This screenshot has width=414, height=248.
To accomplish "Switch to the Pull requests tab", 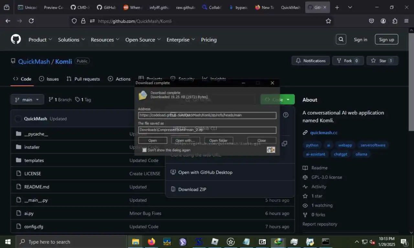I will [x=83, y=79].
